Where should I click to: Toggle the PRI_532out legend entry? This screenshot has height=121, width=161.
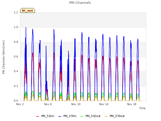(91, 116)
